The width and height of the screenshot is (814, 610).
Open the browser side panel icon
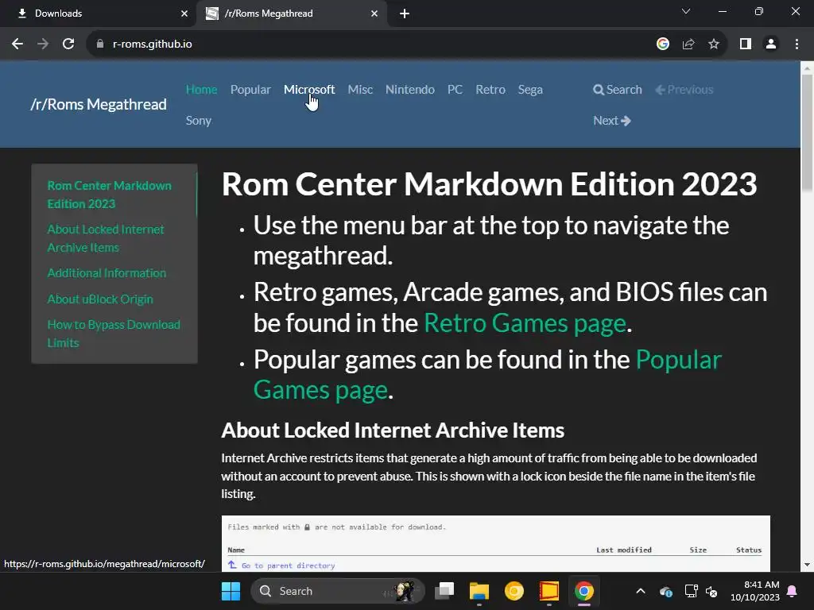click(x=746, y=44)
